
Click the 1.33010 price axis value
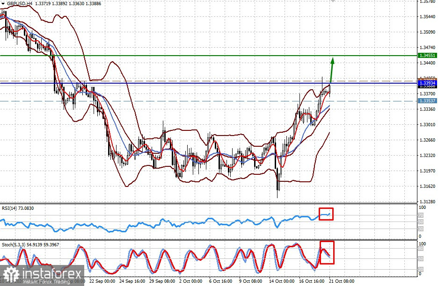tap(428, 124)
